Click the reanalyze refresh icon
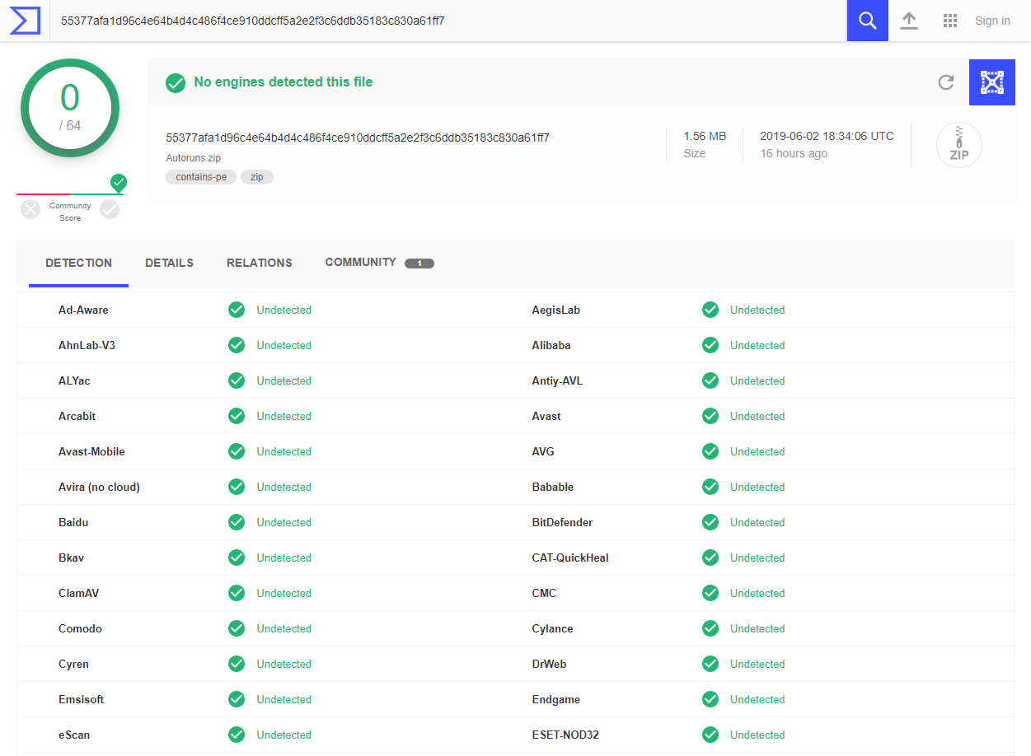 (946, 82)
